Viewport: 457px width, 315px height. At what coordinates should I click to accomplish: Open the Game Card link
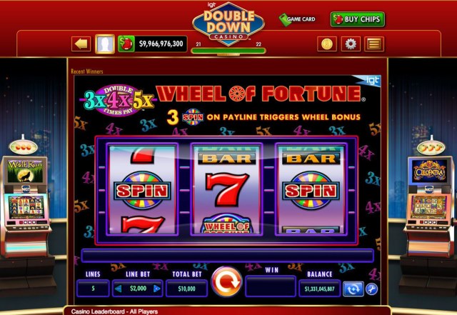(x=297, y=19)
